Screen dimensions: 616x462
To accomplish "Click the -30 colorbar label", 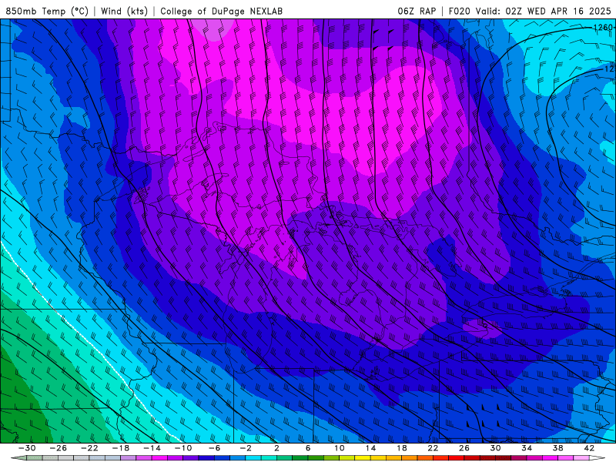I will click(27, 448).
